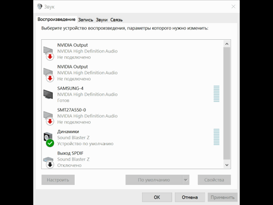This screenshot has height=205, width=273.
Task: Click the Настроить button
Action: pyautogui.click(x=58, y=180)
